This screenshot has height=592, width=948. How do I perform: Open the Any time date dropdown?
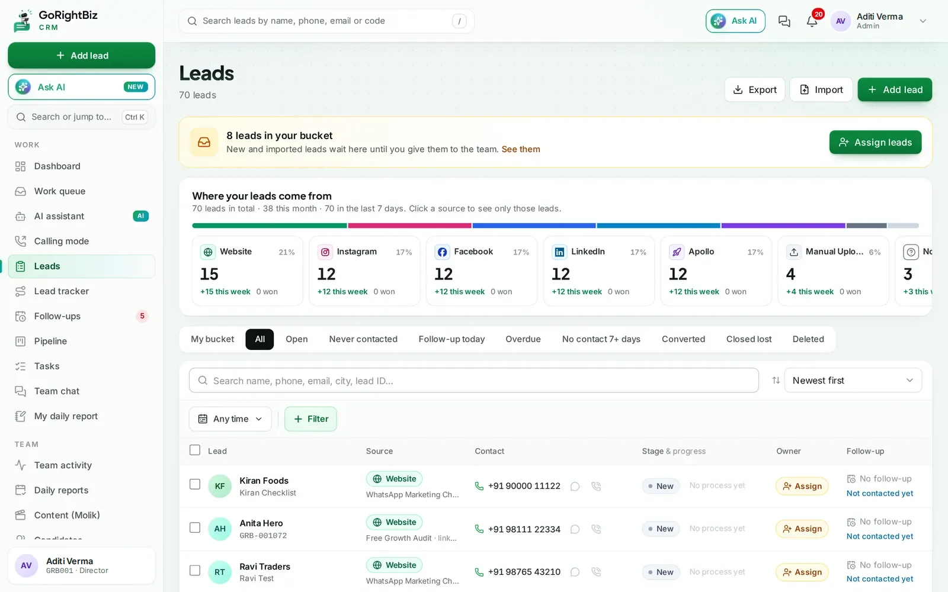click(230, 419)
